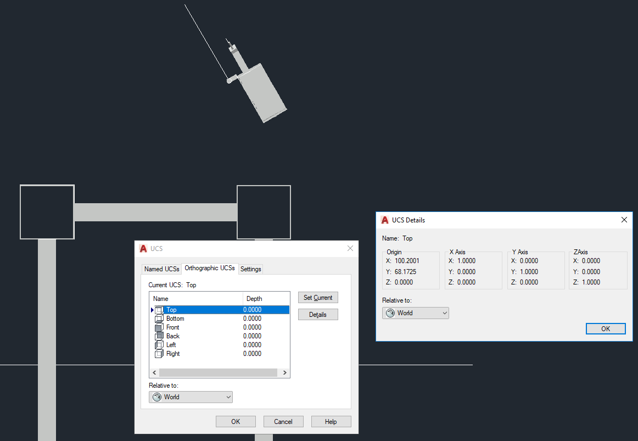This screenshot has width=638, height=441.
Task: Click the World globe icon in the UCS dialog
Action: coord(156,397)
